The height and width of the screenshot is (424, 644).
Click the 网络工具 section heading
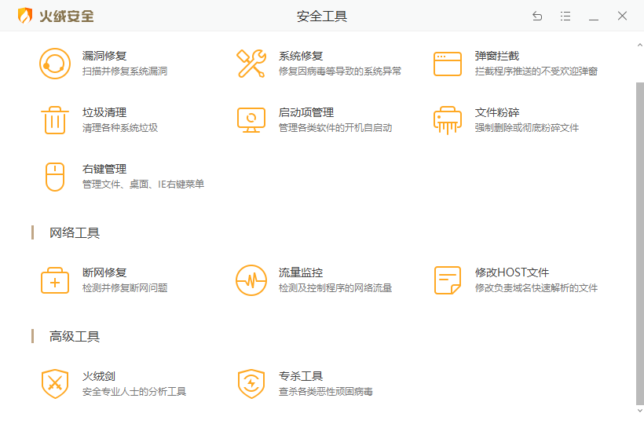tap(75, 233)
